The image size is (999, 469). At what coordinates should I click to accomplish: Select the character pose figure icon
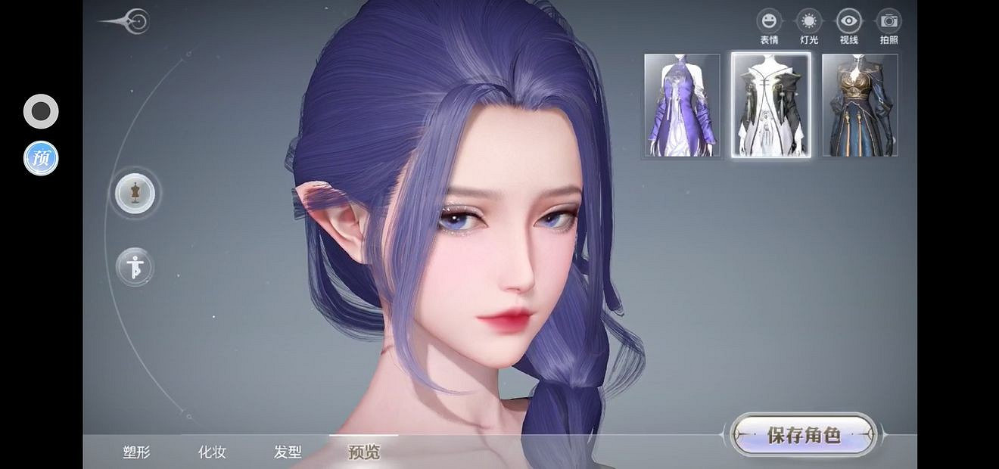(134, 267)
